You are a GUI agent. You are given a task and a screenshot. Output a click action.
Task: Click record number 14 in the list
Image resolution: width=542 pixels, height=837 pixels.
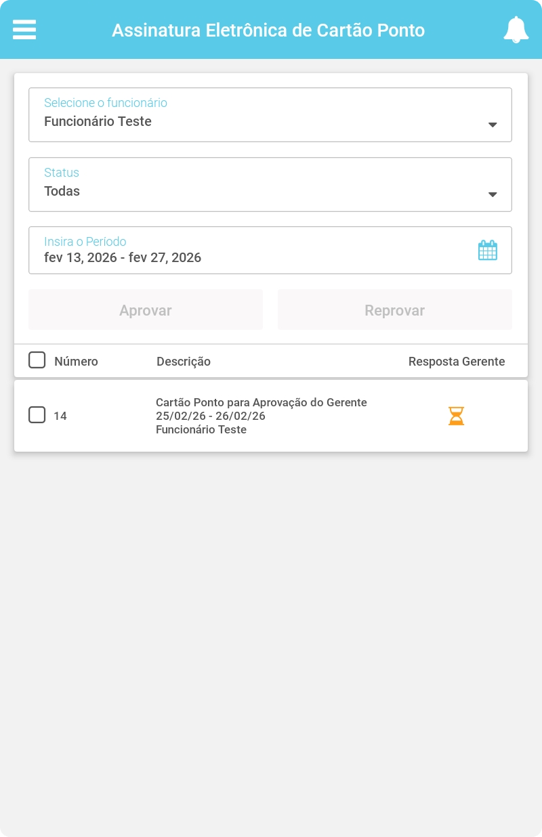60,416
